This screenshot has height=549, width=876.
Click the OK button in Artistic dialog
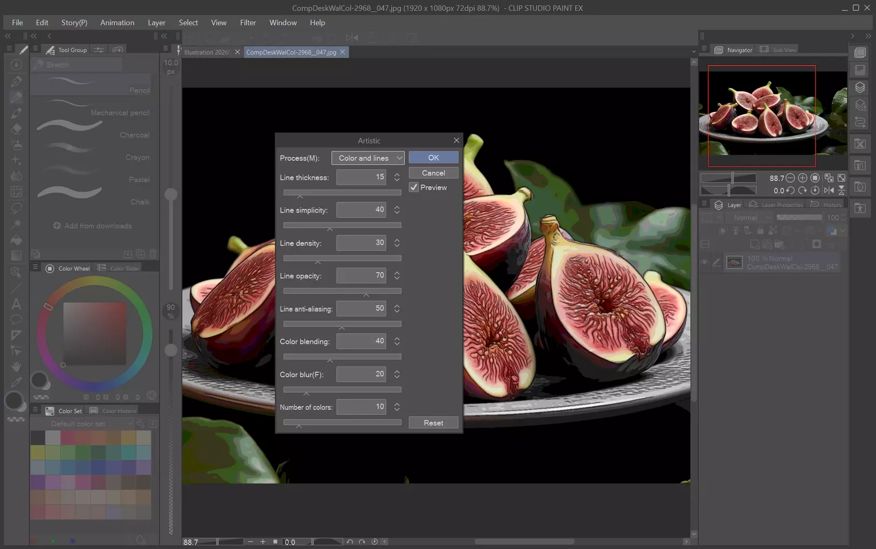pyautogui.click(x=434, y=158)
